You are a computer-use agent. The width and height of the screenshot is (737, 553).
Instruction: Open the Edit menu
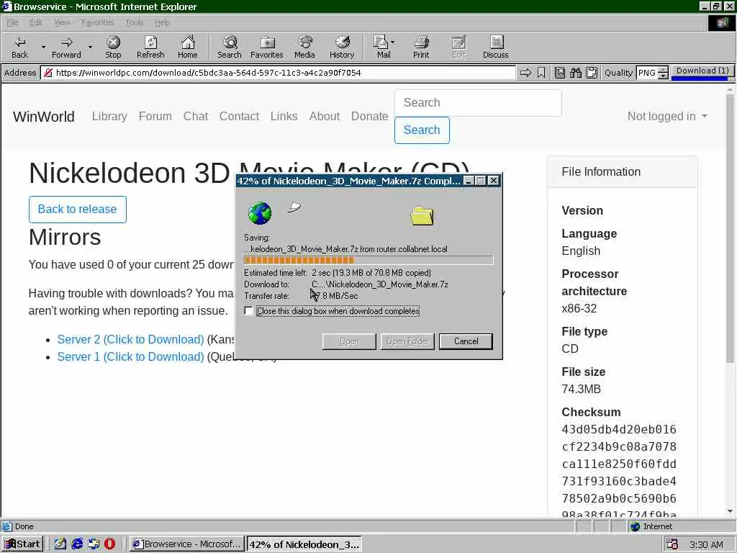pyautogui.click(x=36, y=22)
